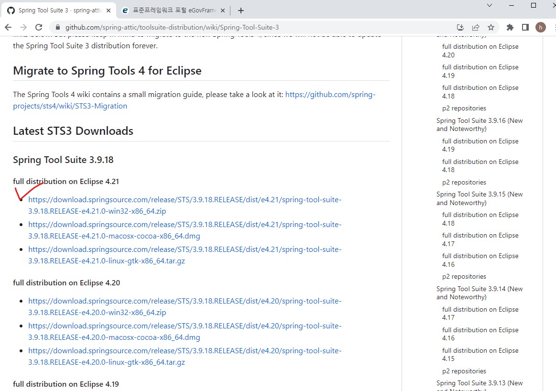Open Eclipse 4.16 link under Spring Tool Suite 3.9.15
Viewport: 556px width, 391px height.
[480, 260]
